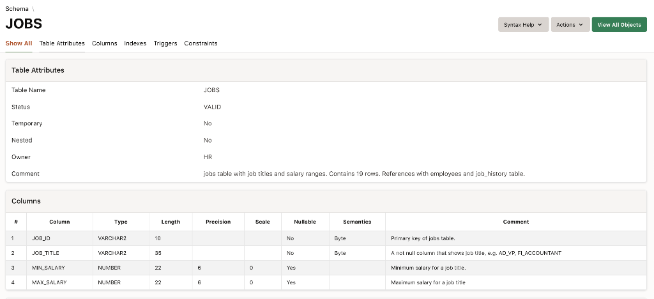Open the Triggers tab
The image size is (654, 299).
[x=165, y=43]
